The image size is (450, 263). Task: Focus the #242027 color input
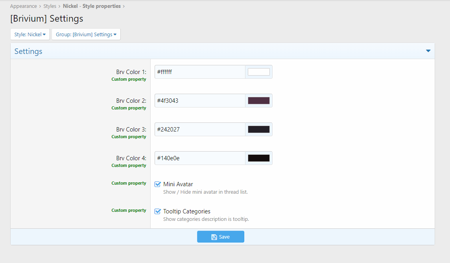[200, 130]
